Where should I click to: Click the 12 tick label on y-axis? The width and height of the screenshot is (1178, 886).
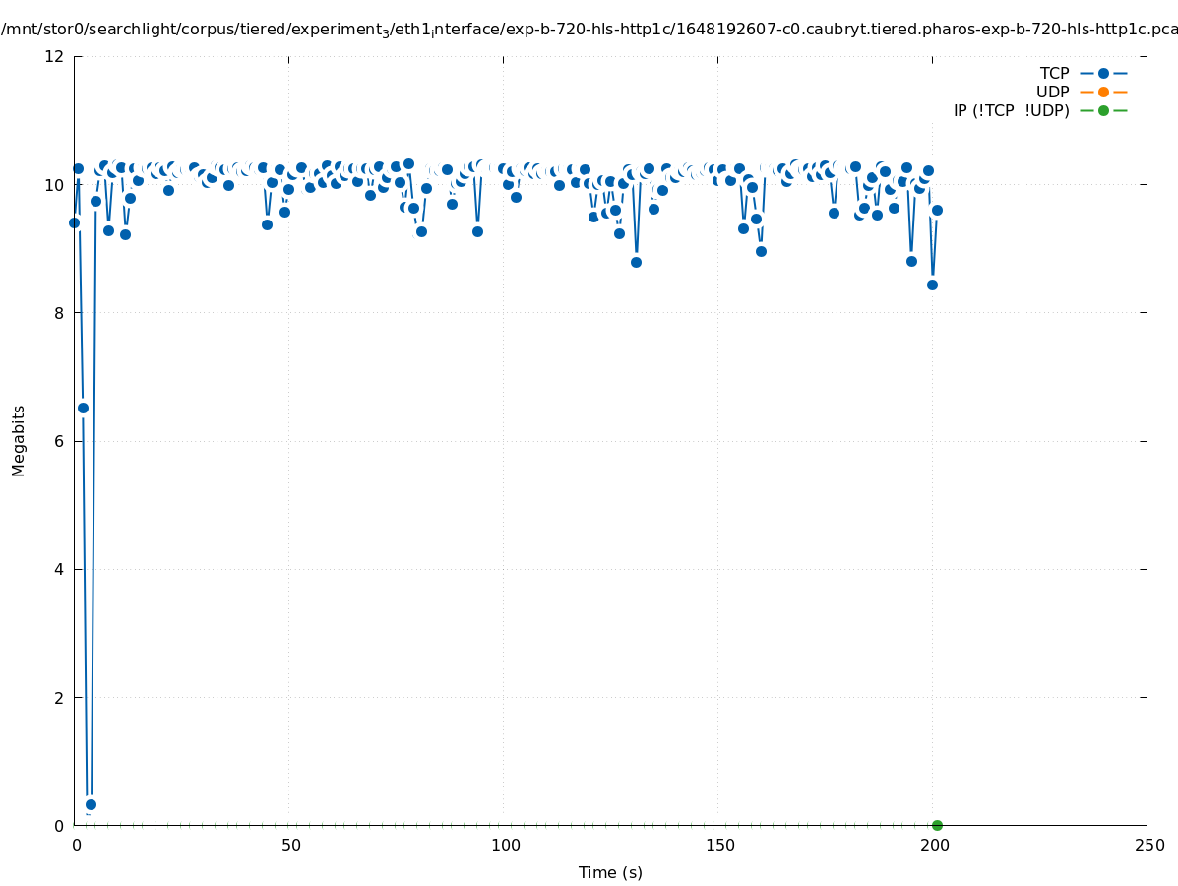click(54, 56)
